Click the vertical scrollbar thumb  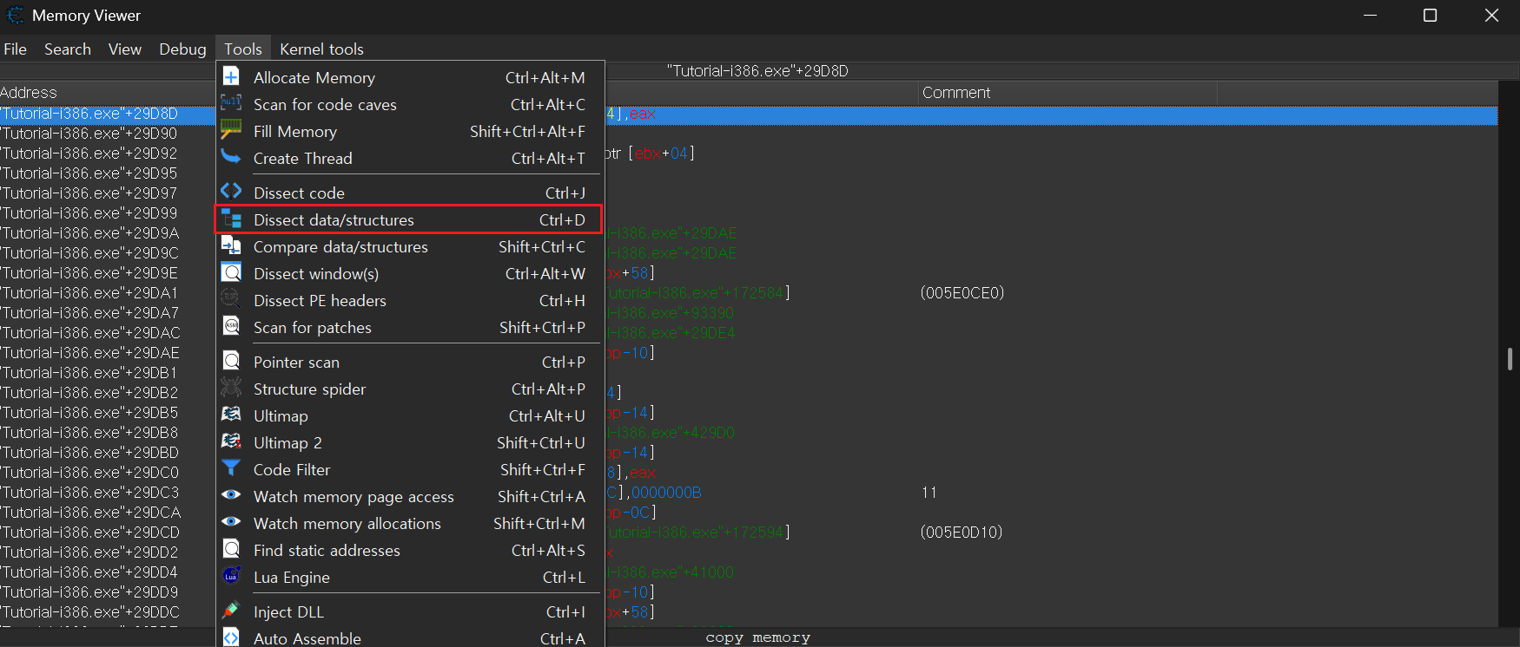[x=1510, y=358]
